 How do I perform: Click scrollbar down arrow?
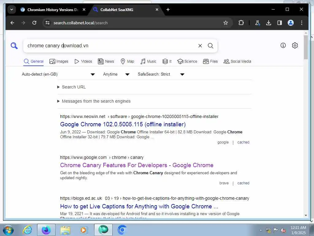click(306, 215)
